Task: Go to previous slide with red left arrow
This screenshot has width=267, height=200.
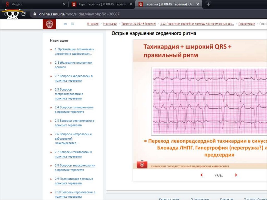Action: click(x=202, y=175)
